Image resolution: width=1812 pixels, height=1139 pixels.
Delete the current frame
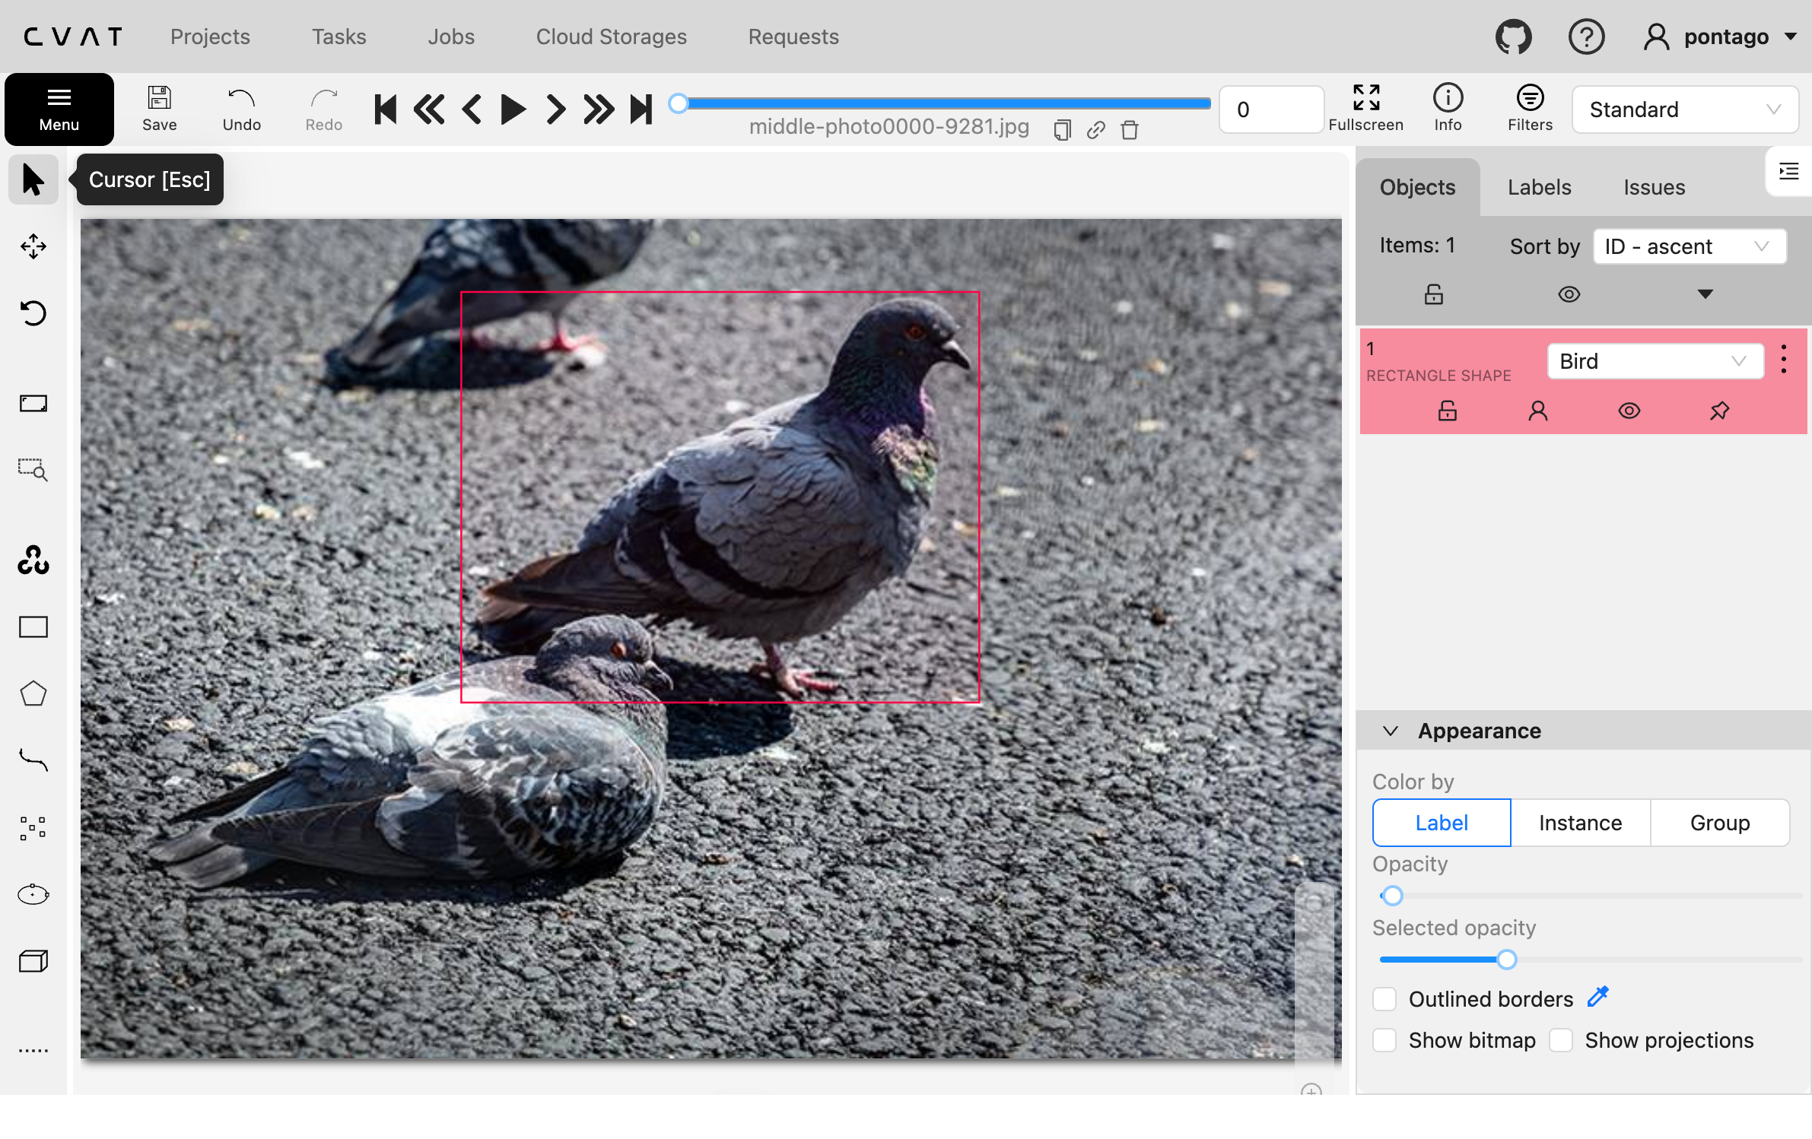click(1130, 130)
